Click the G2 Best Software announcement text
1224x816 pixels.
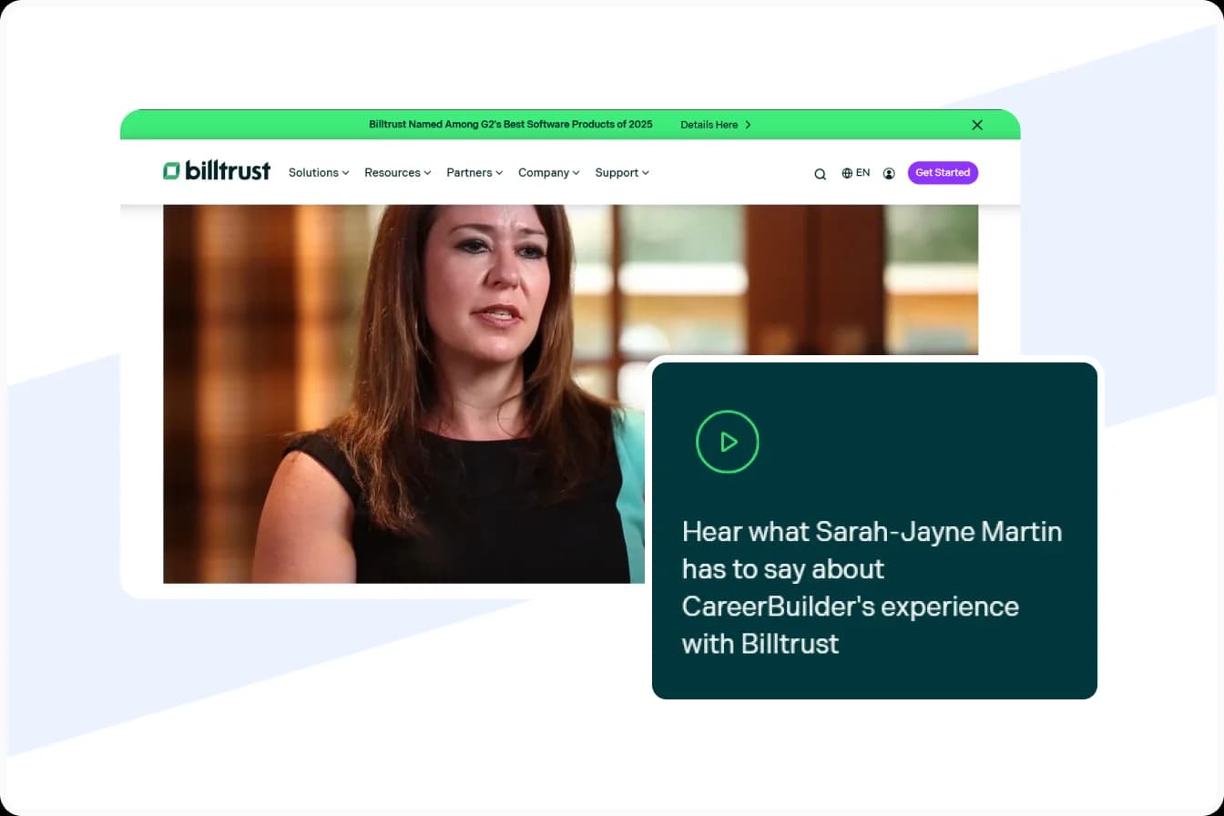[510, 125]
